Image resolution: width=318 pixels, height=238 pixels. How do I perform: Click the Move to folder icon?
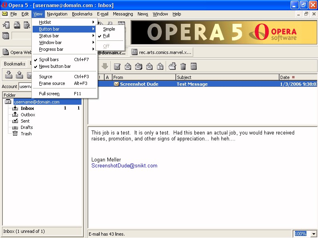(172, 66)
